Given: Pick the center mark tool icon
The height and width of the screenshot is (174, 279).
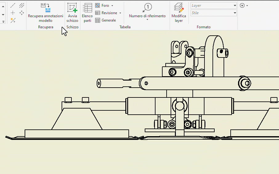Looking at the screenshot, I should [13, 13].
